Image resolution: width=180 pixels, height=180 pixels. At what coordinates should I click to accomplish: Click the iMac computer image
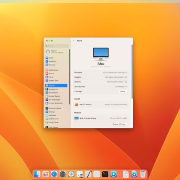(101, 54)
